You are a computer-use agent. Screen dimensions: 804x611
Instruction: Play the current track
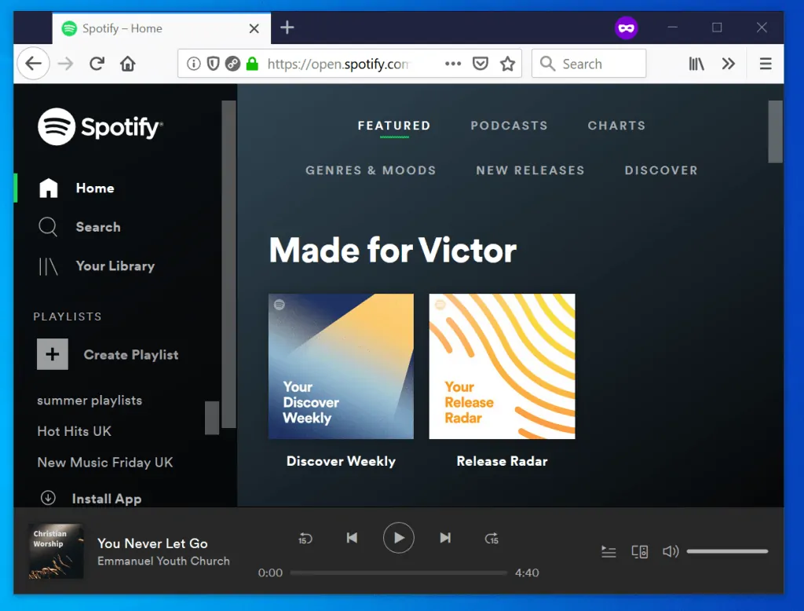399,538
